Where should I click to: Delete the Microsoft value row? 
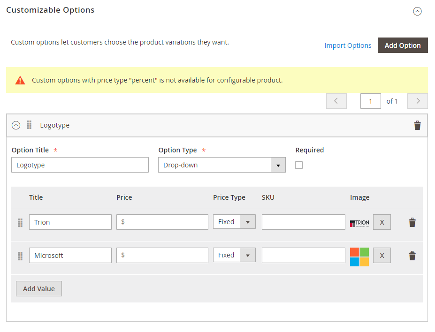pyautogui.click(x=412, y=256)
